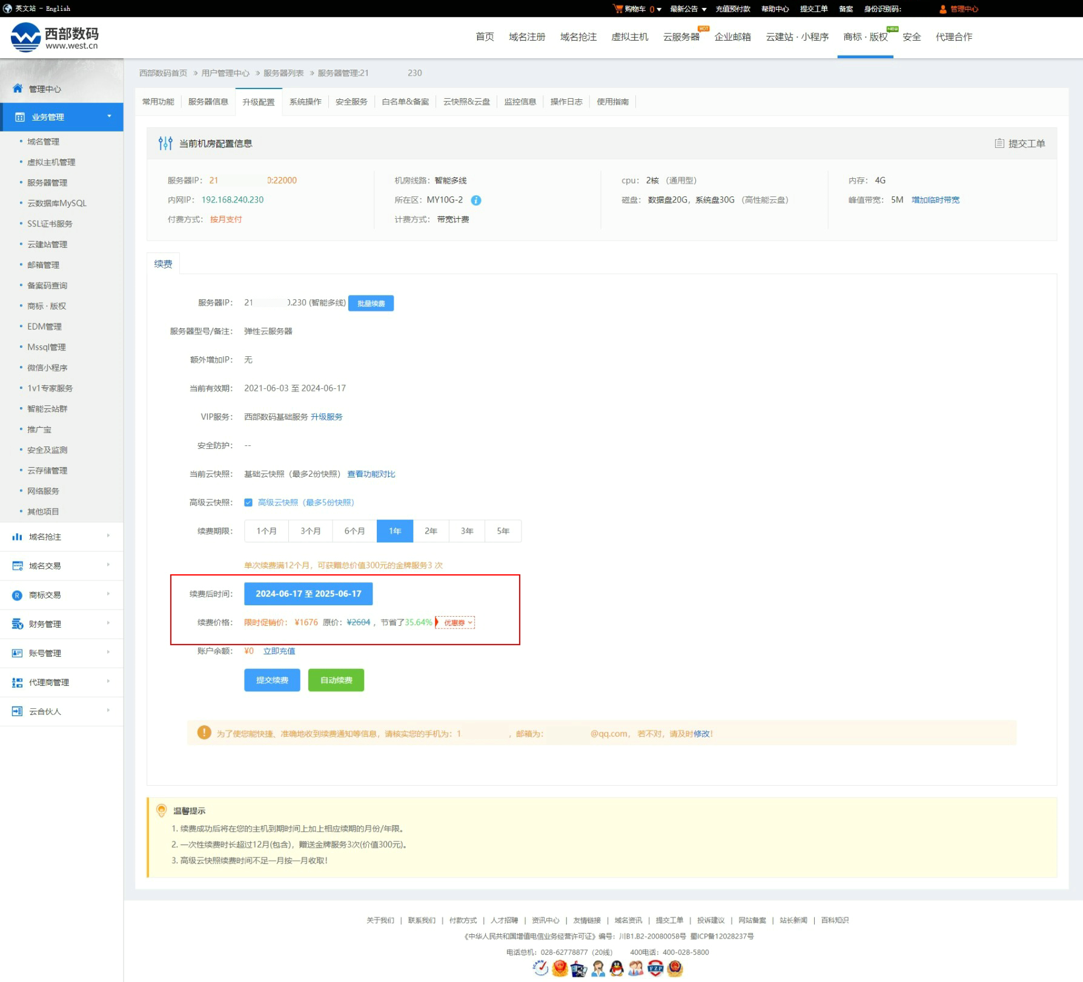Expand the 账号管理 sidebar section
1083x982 pixels.
(x=61, y=653)
